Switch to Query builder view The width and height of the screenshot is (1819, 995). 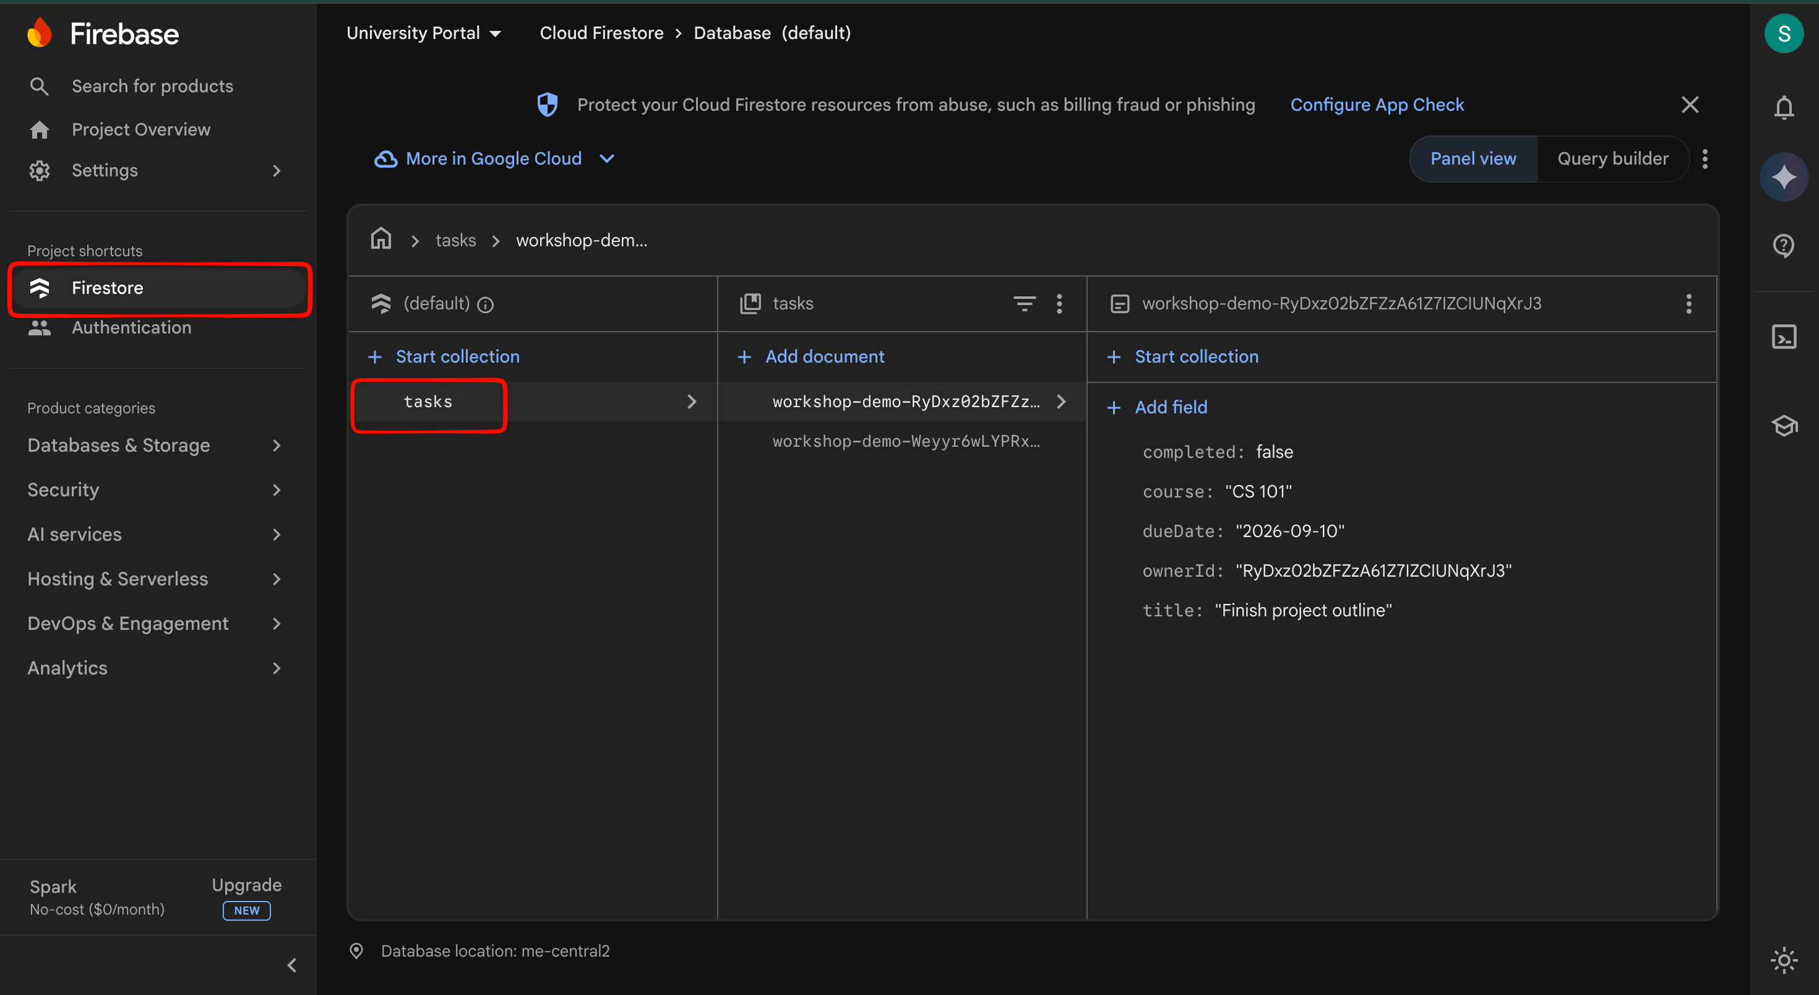point(1612,159)
